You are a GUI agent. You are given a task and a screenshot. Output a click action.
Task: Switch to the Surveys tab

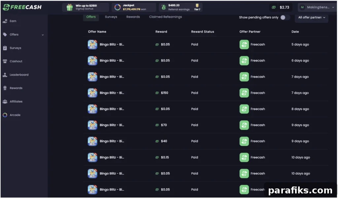pyautogui.click(x=111, y=17)
